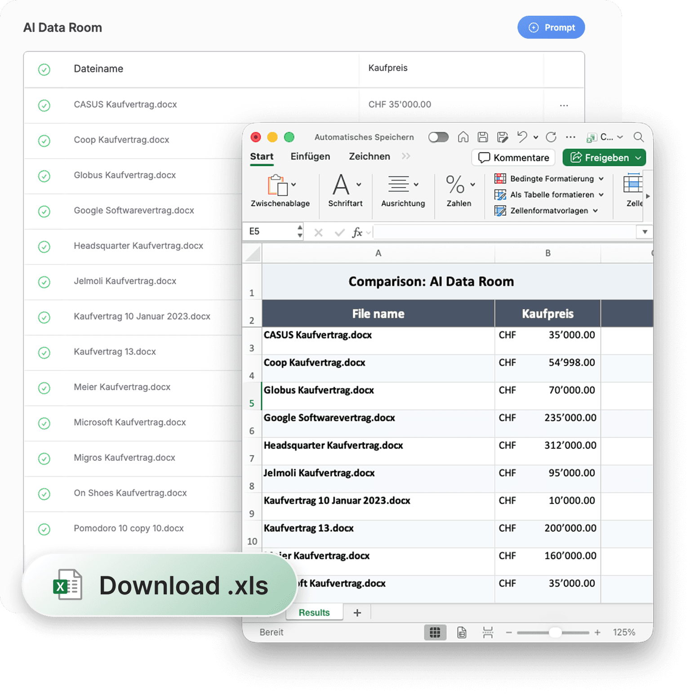Click the checkmark next to CASUS Kaufvertrag.docx

(44, 105)
